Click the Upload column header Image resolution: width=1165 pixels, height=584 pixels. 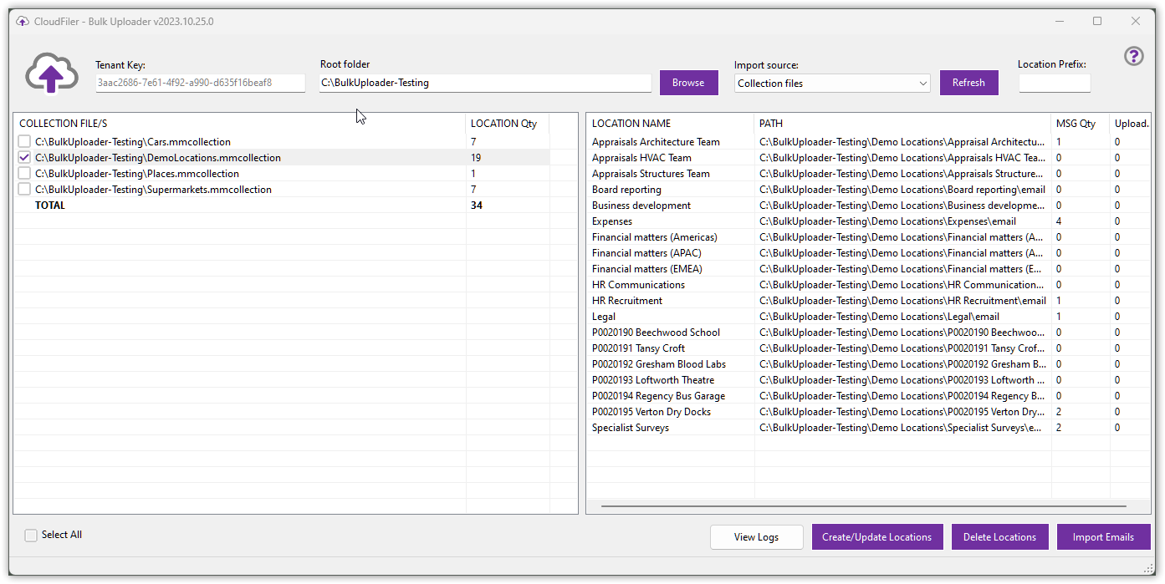[x=1131, y=124]
